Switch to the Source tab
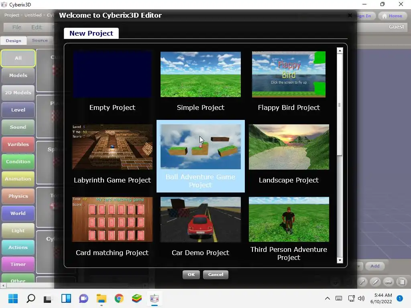This screenshot has width=411, height=308. point(40,41)
